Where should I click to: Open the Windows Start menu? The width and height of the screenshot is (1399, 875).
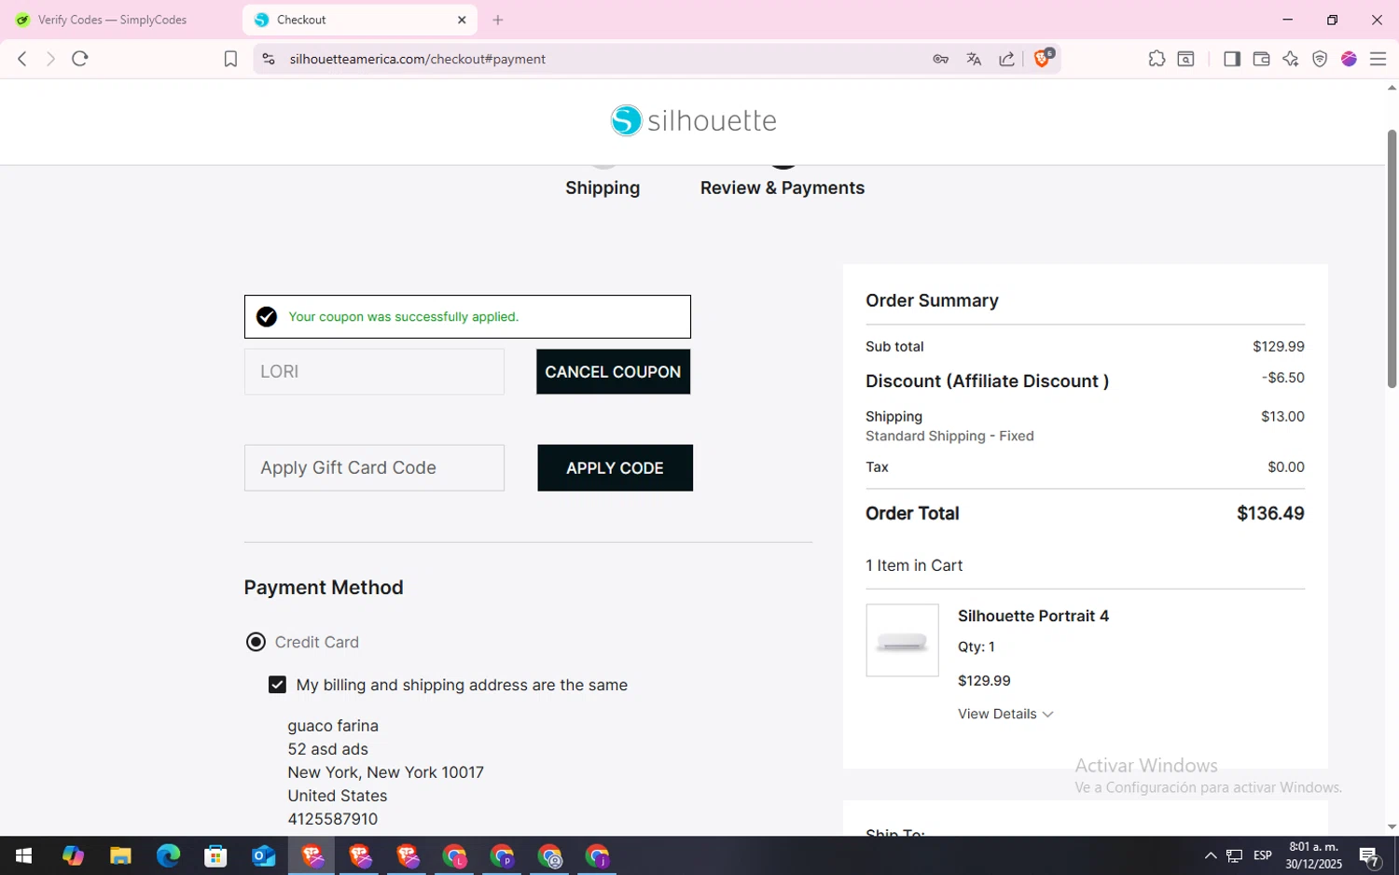24,855
